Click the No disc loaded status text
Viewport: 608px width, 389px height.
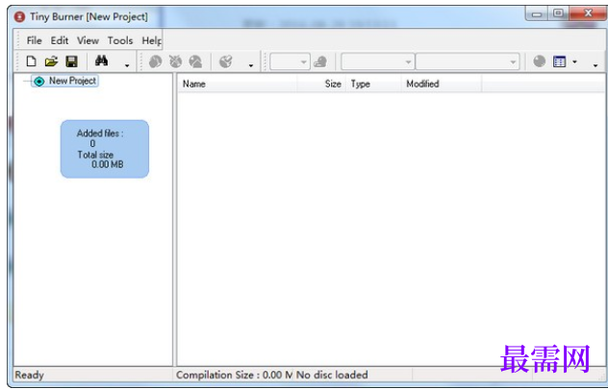332,375
